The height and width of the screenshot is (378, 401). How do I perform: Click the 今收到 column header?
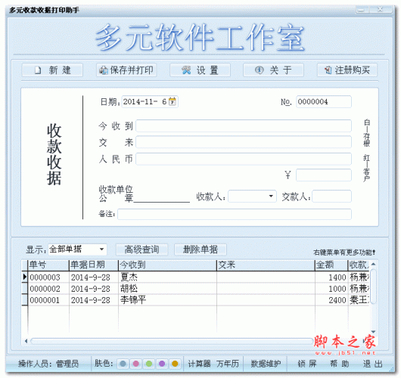[167, 265]
